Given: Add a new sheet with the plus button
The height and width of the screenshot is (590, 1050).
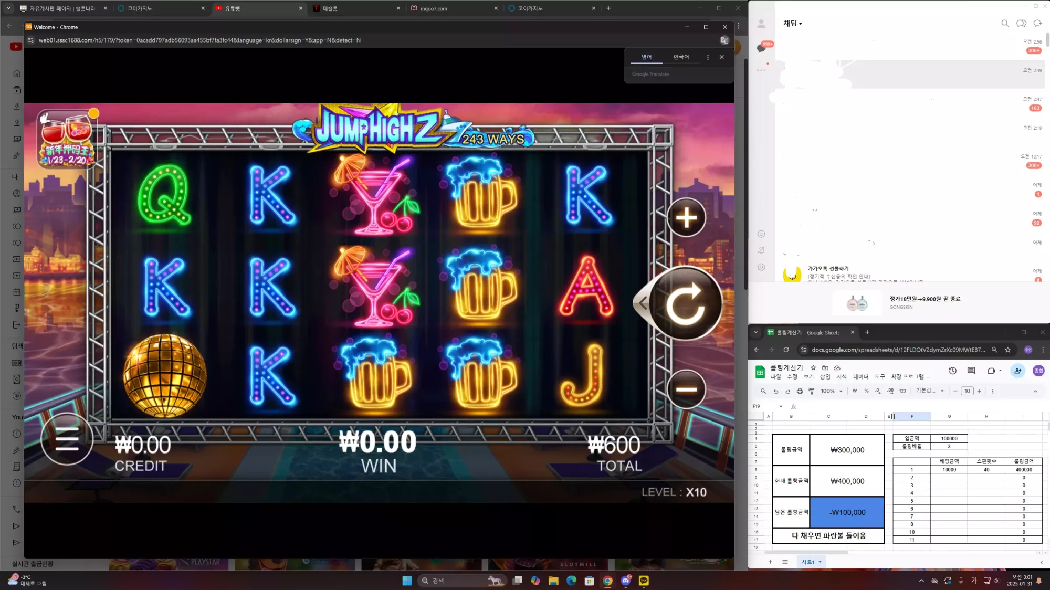Looking at the screenshot, I should coord(770,562).
